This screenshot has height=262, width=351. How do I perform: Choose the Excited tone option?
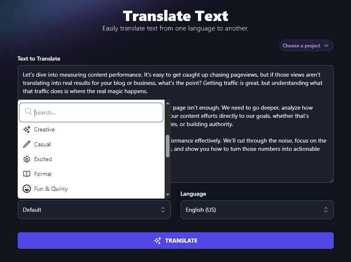[x=91, y=159]
